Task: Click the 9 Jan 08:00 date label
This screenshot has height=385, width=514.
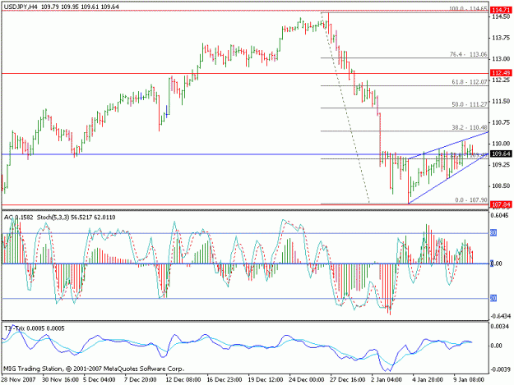Action: click(x=469, y=380)
